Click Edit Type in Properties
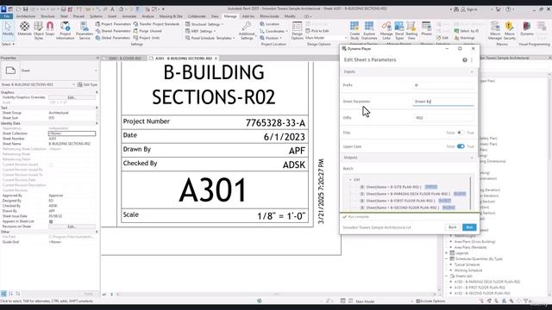Image resolution: width=552 pixels, height=310 pixels. [x=87, y=84]
